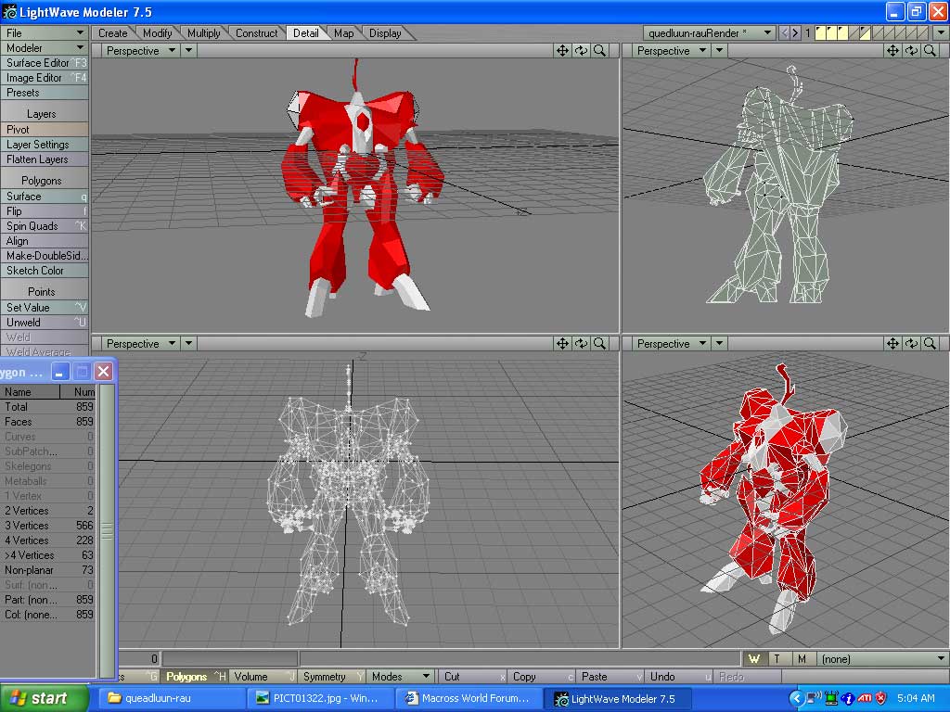Click the rotate icon of the lower-right shaded viewport

click(911, 344)
